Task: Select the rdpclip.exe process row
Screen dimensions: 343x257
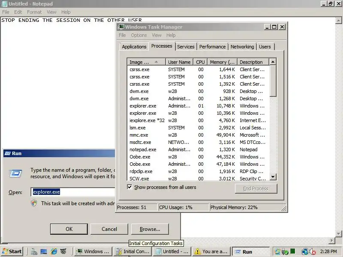Action: [x=198, y=171]
